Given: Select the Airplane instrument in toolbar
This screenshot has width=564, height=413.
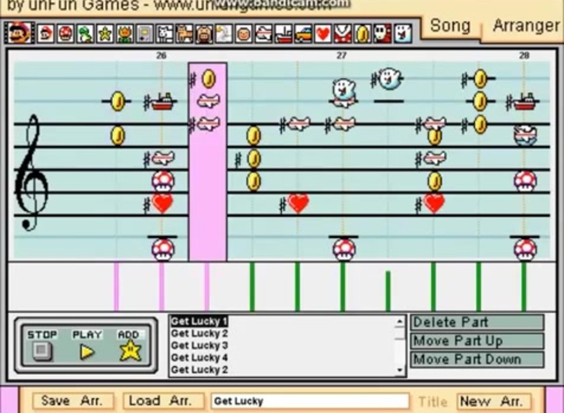Looking at the screenshot, I should coord(263,34).
